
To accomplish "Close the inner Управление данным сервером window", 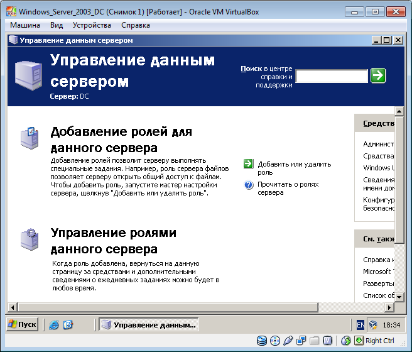I will 398,40.
